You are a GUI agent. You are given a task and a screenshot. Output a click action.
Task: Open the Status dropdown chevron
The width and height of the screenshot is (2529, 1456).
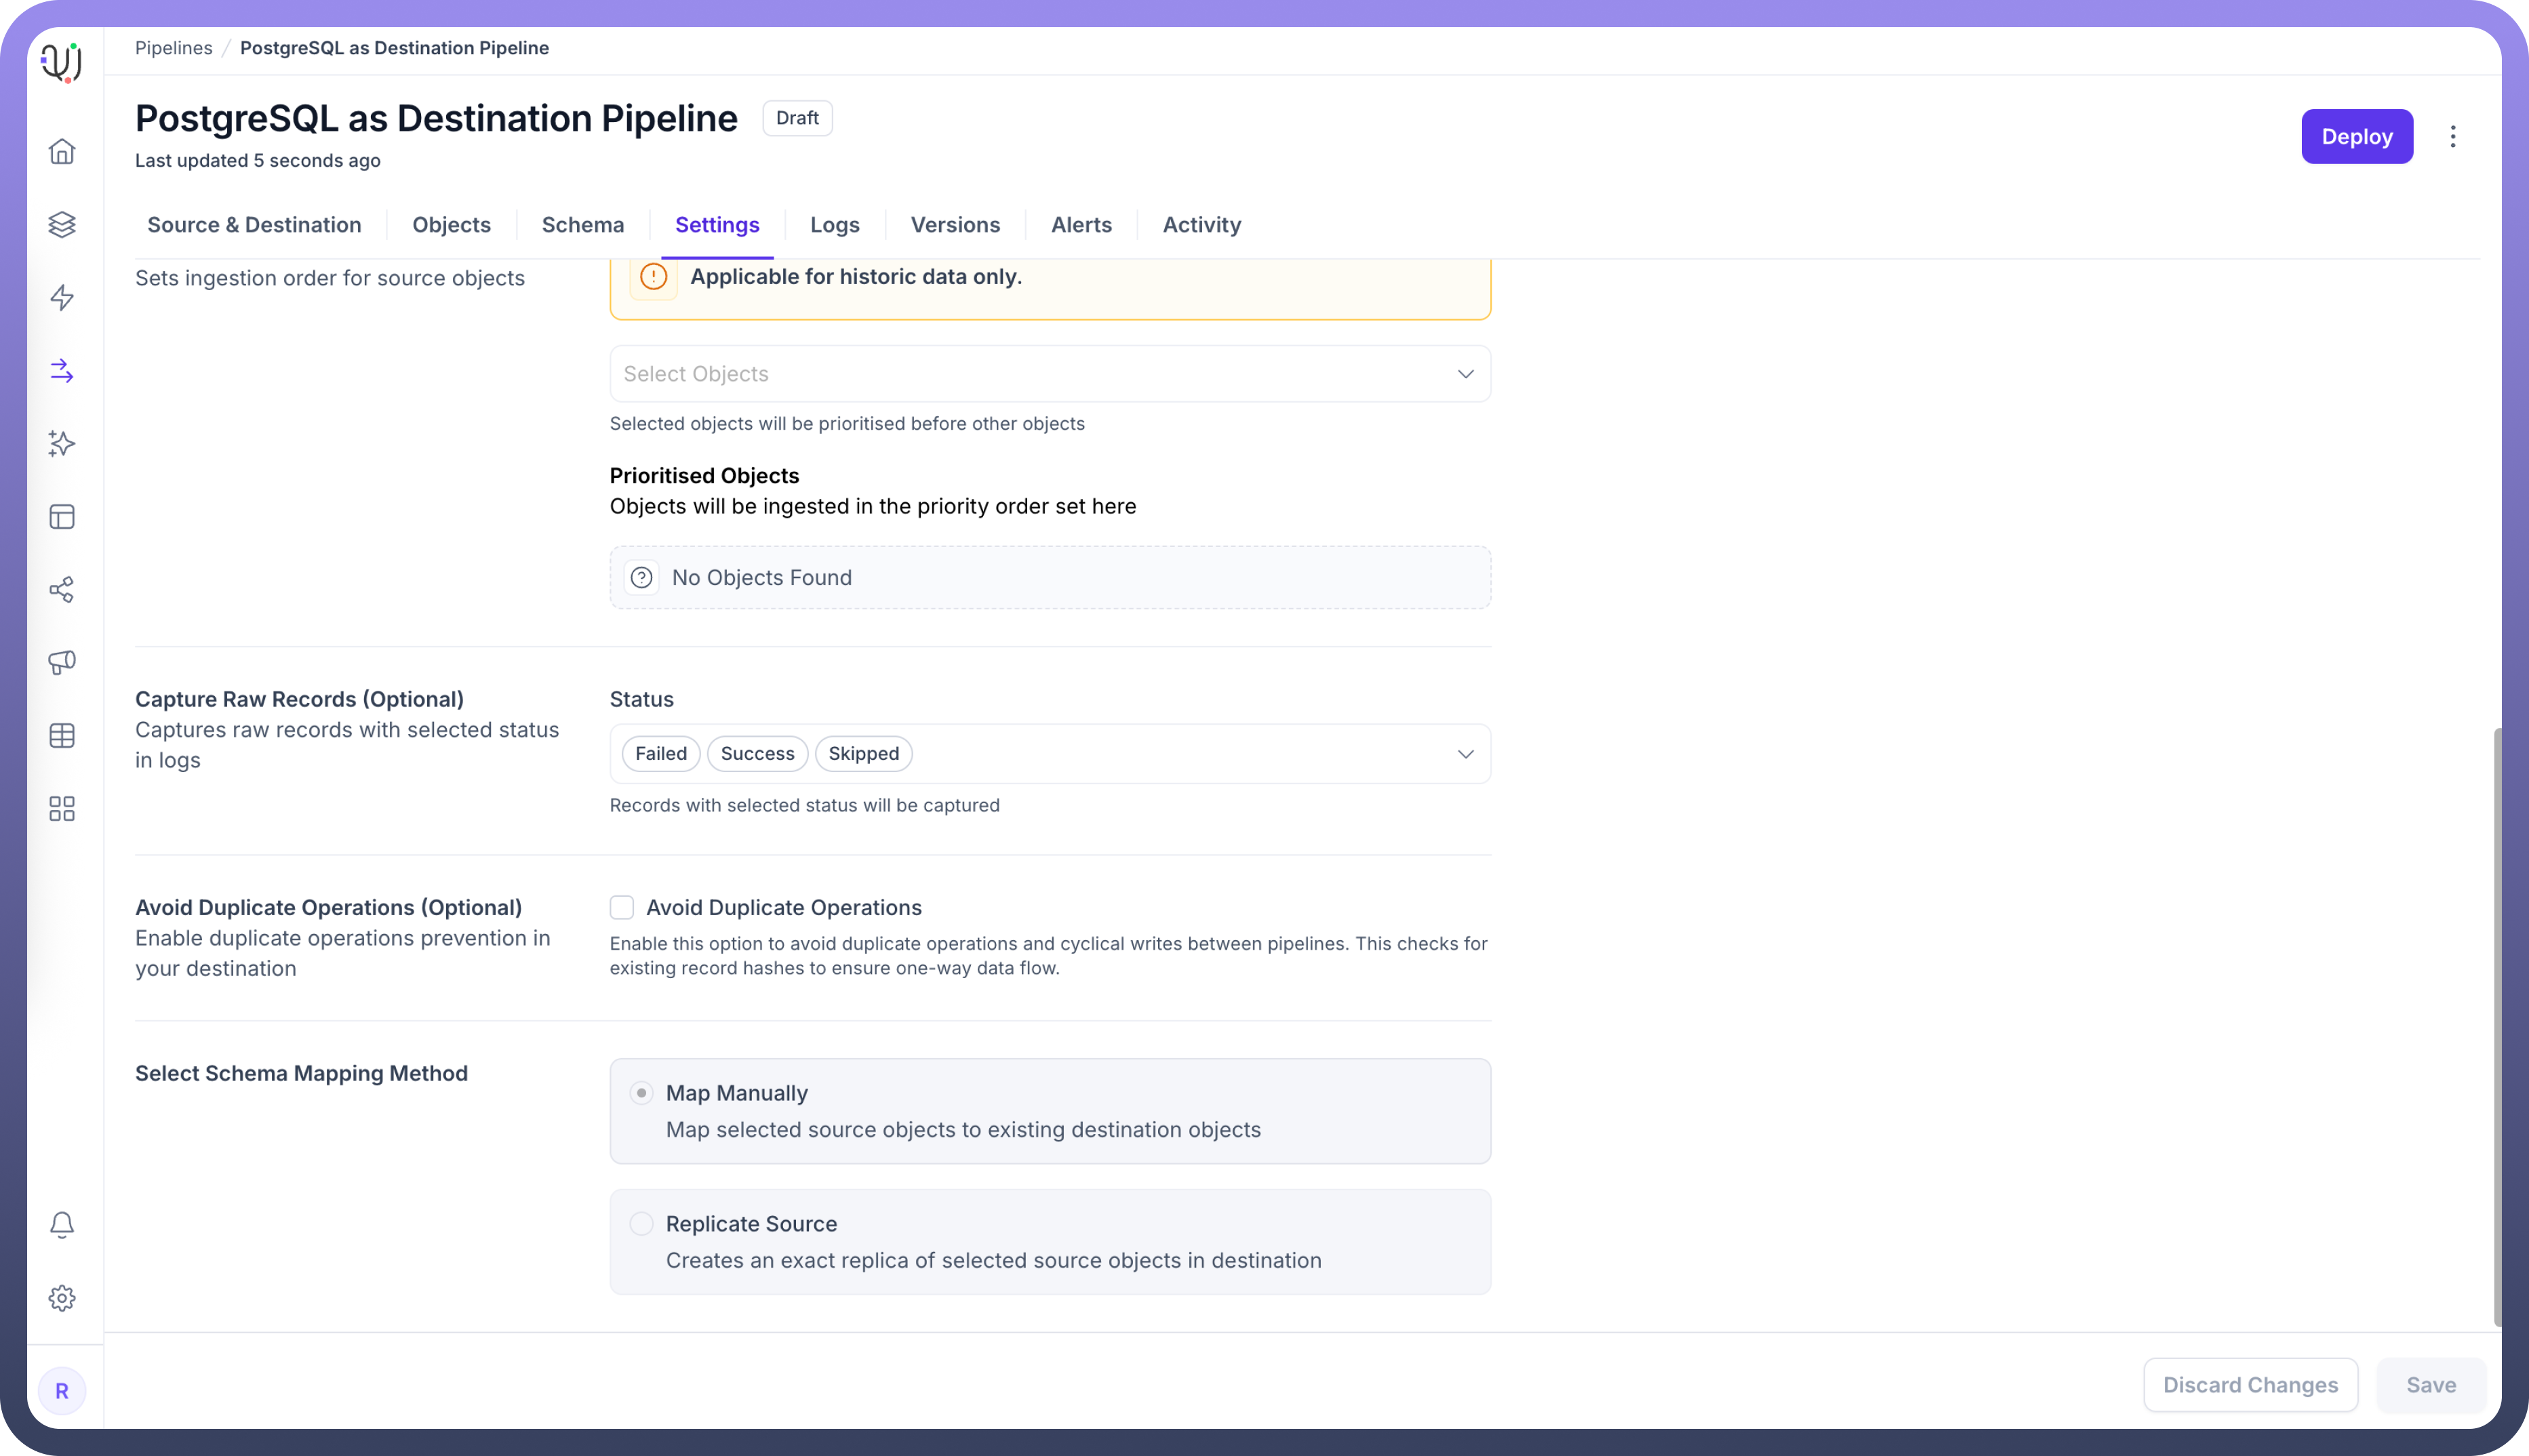[1465, 754]
